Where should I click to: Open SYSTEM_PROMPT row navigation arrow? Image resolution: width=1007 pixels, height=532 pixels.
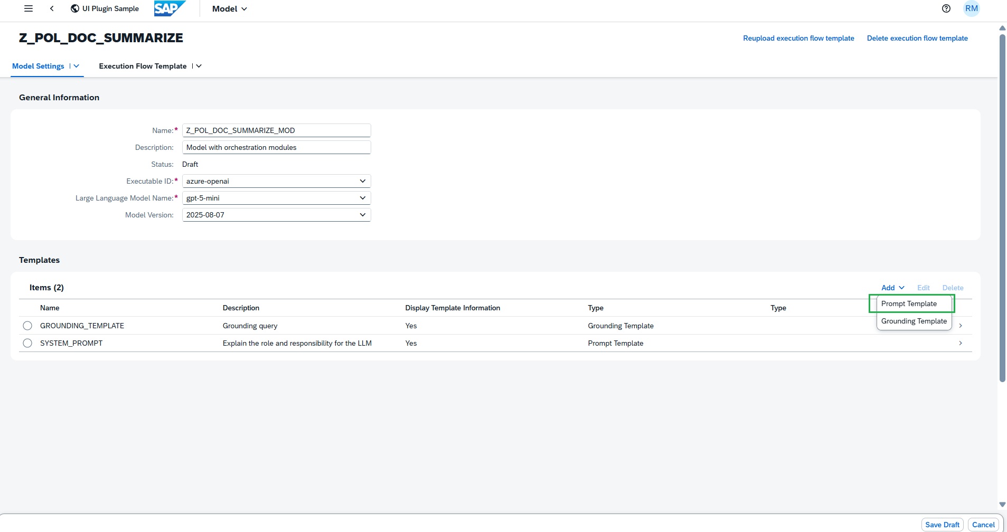961,343
